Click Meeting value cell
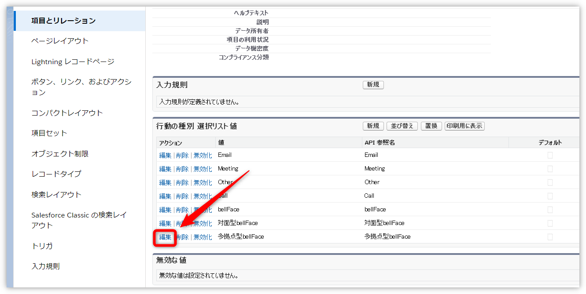The height and width of the screenshot is (294, 586). pos(228,169)
